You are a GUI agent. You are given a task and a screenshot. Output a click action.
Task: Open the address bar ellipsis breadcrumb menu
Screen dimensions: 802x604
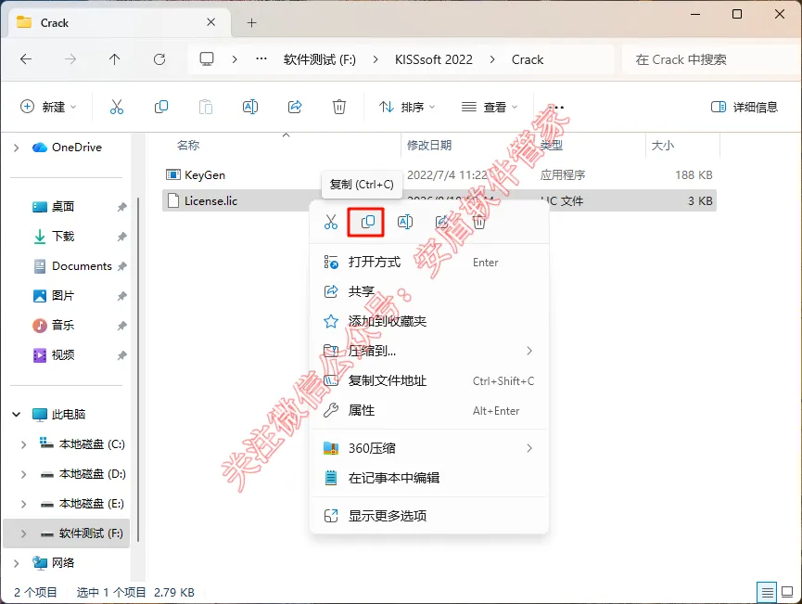coord(261,59)
